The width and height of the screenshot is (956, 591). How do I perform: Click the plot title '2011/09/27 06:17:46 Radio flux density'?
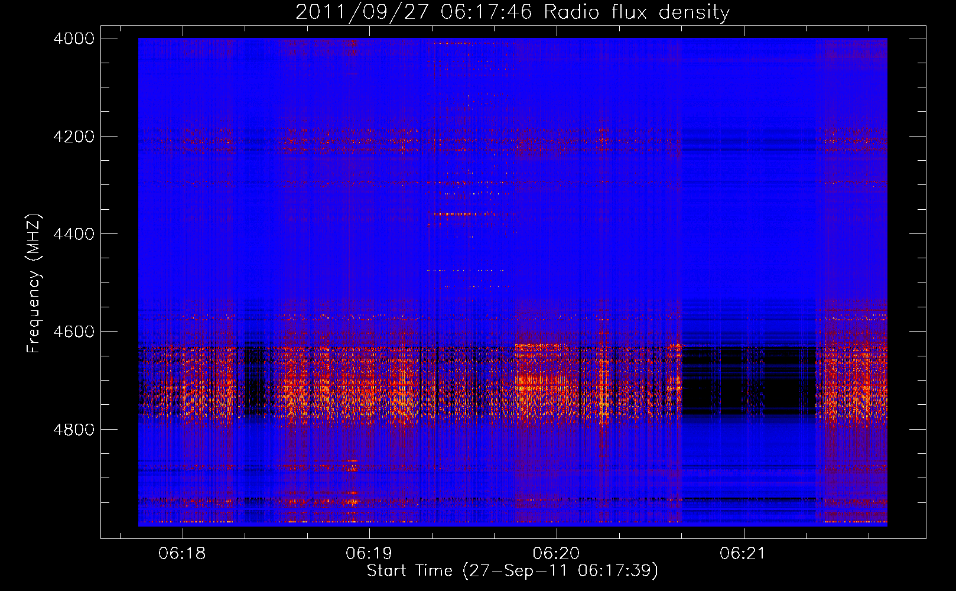pyautogui.click(x=512, y=12)
